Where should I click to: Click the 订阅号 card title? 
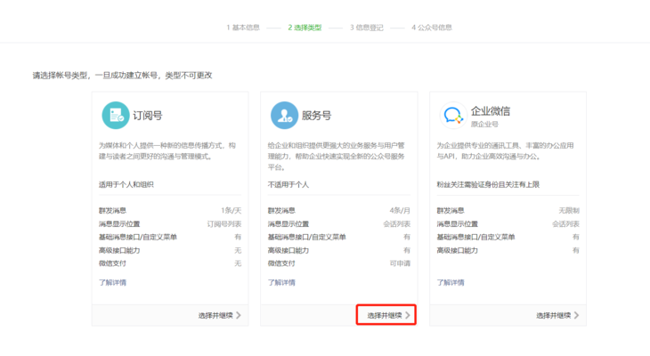tap(148, 115)
